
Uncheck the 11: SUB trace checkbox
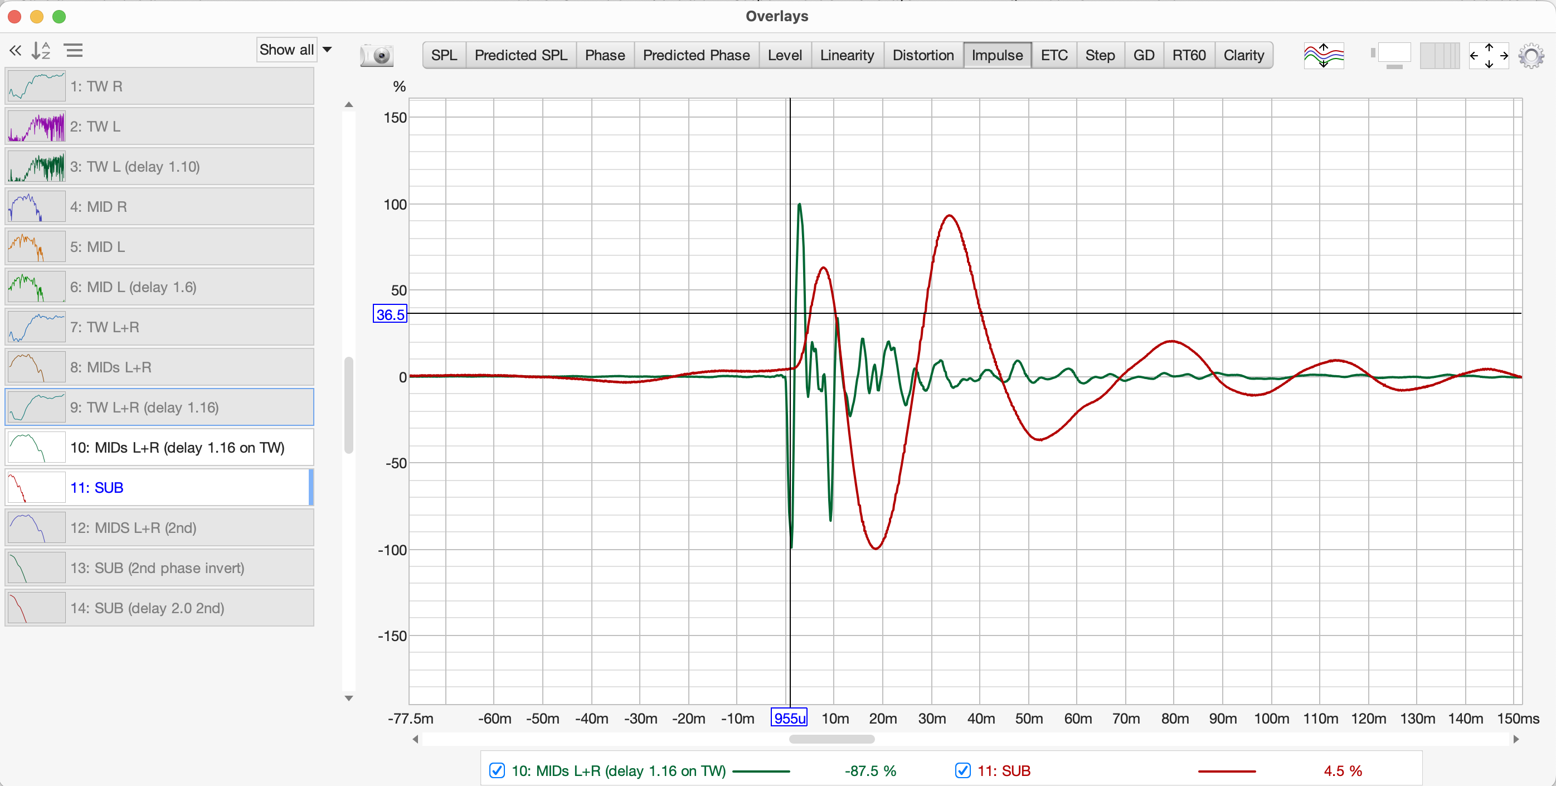[x=963, y=770]
